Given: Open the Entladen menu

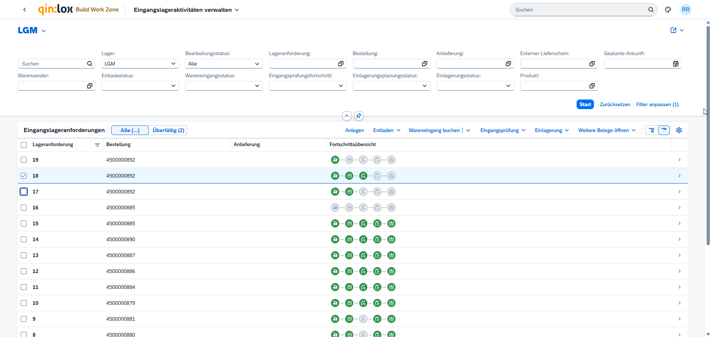Looking at the screenshot, I should click(387, 130).
